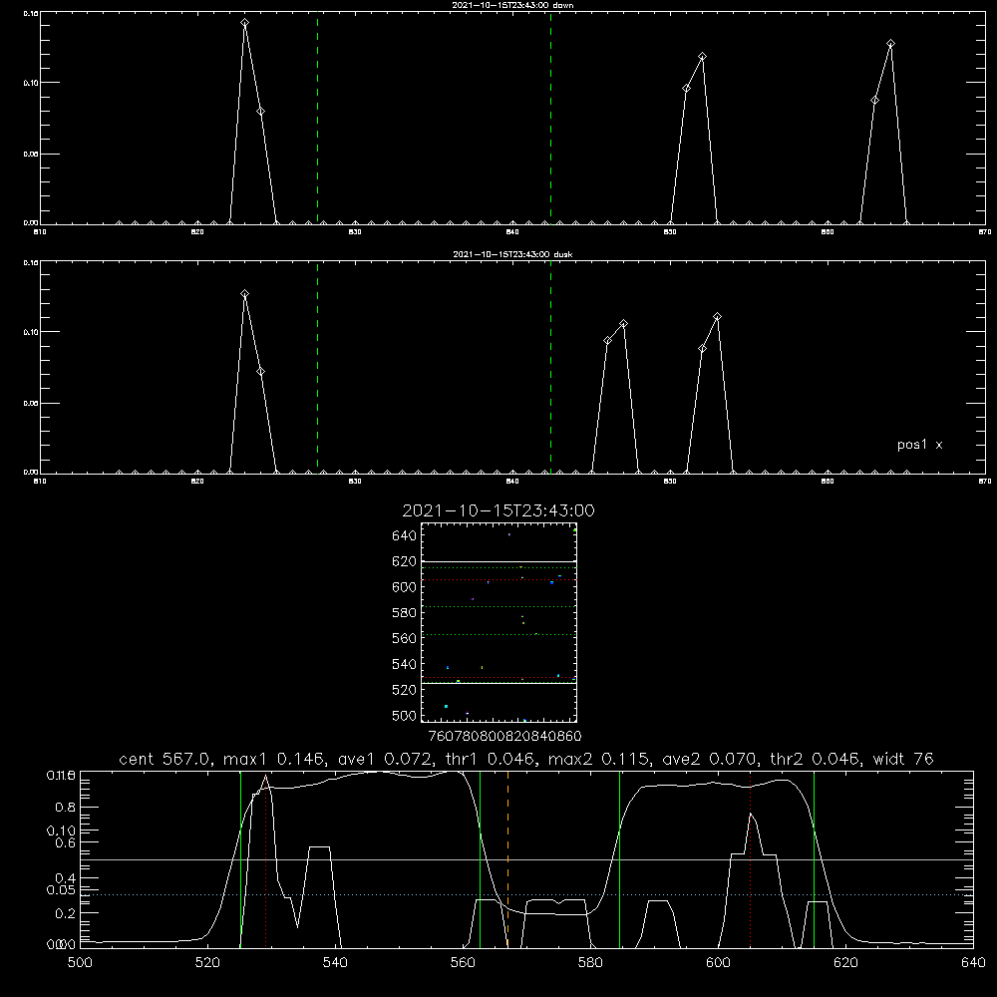Click the left green dashed line in dawn plot
The image size is (997, 997).
point(317,118)
